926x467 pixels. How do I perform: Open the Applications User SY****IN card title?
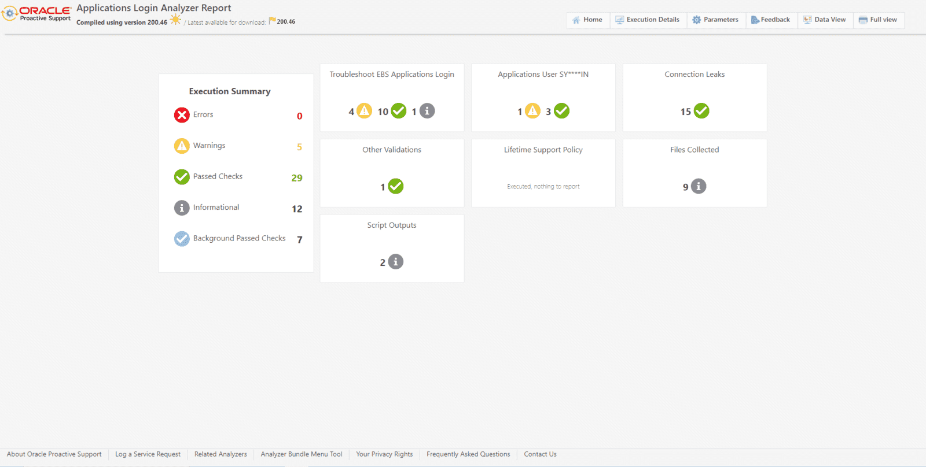click(543, 75)
